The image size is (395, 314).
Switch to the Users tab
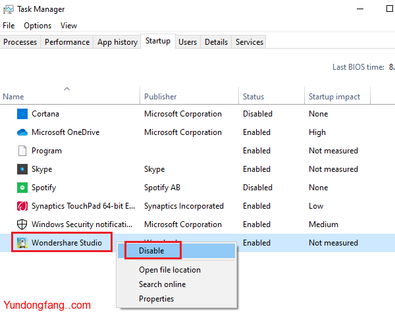point(188,41)
